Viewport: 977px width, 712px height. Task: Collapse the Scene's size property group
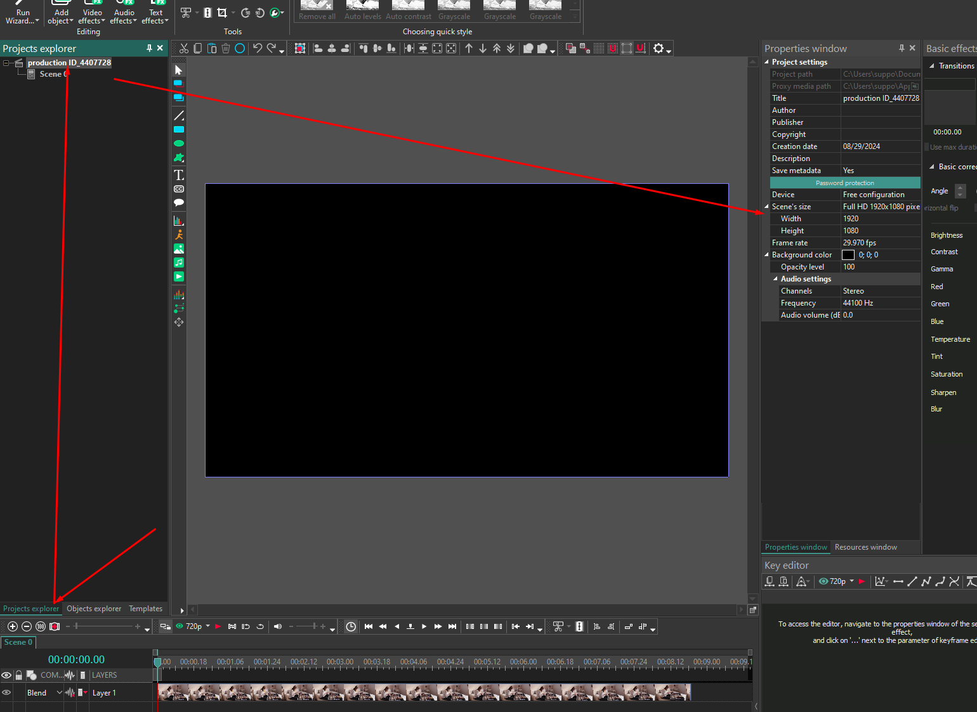coord(767,207)
